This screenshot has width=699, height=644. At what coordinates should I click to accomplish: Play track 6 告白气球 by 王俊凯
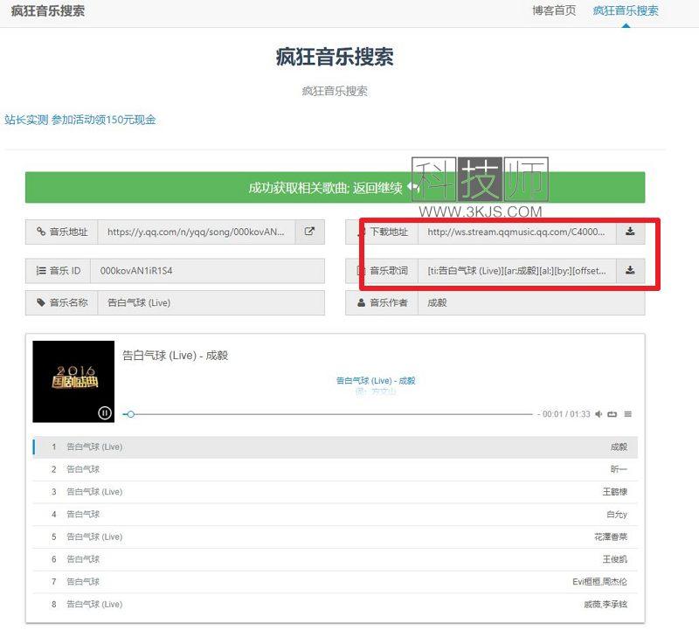336,559
